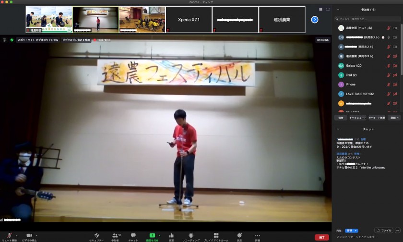Open Chat (チャット) icon in toolbar
The image size is (403, 242).
coord(133,235)
